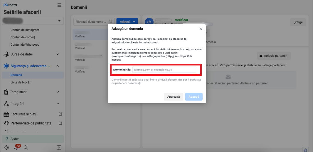Expand the Înregistrări section
Image resolution: width=313 pixels, height=152 pixels.
pyautogui.click(x=58, y=92)
